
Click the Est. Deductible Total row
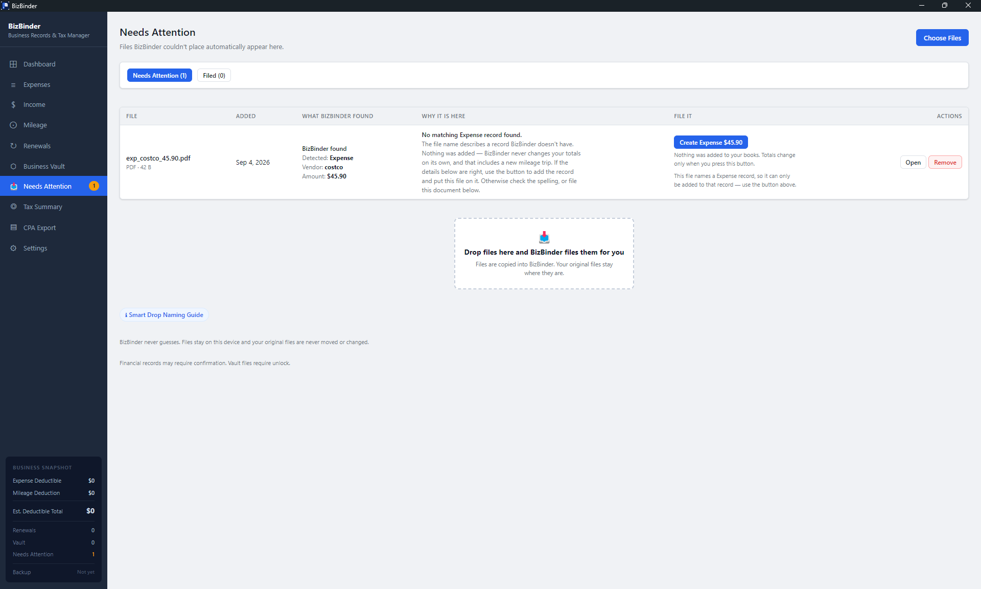54,511
